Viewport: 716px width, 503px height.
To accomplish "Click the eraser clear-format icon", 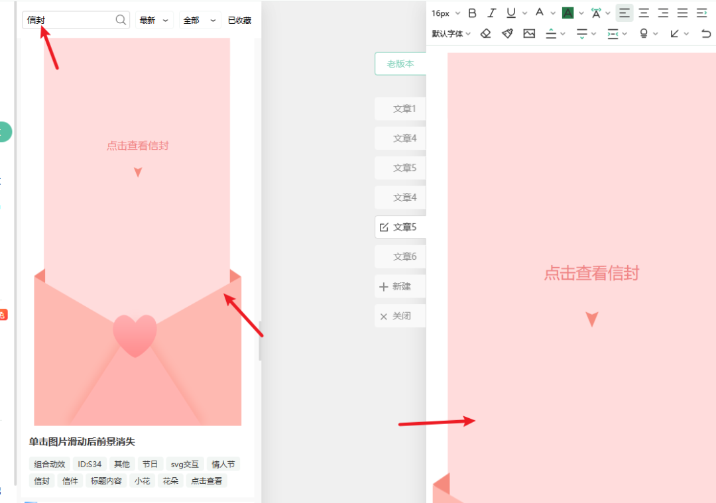I will [486, 33].
